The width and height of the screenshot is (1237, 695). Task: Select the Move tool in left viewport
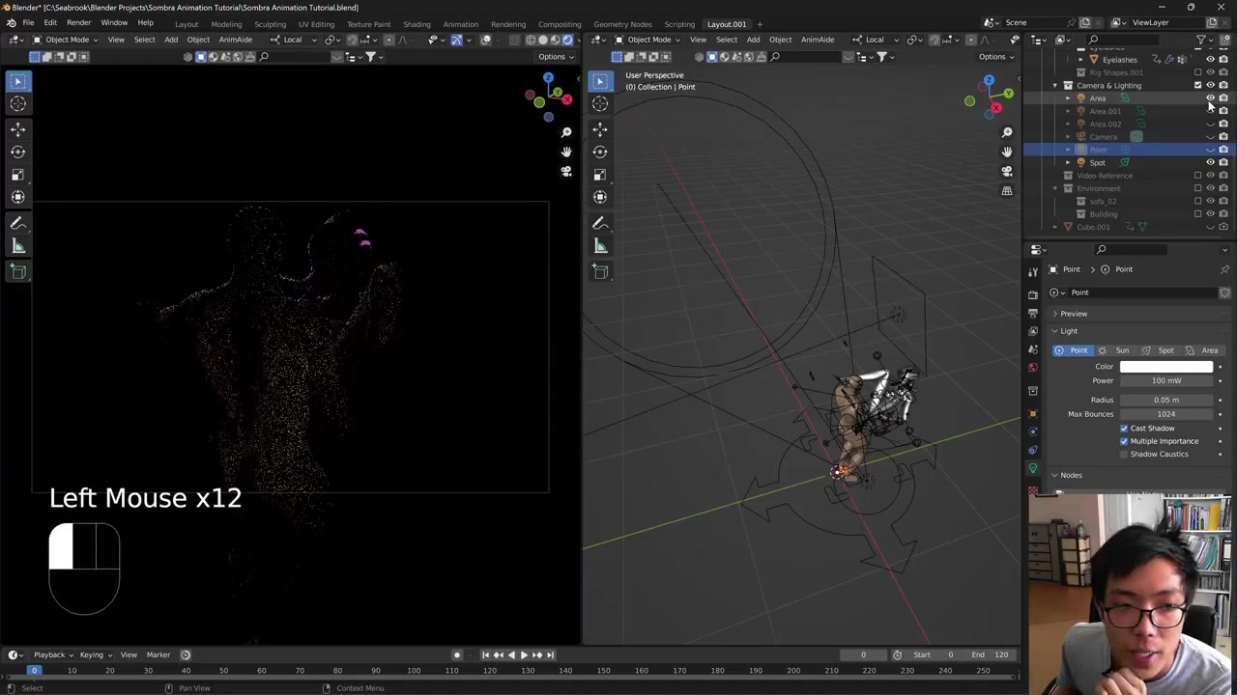pyautogui.click(x=17, y=128)
